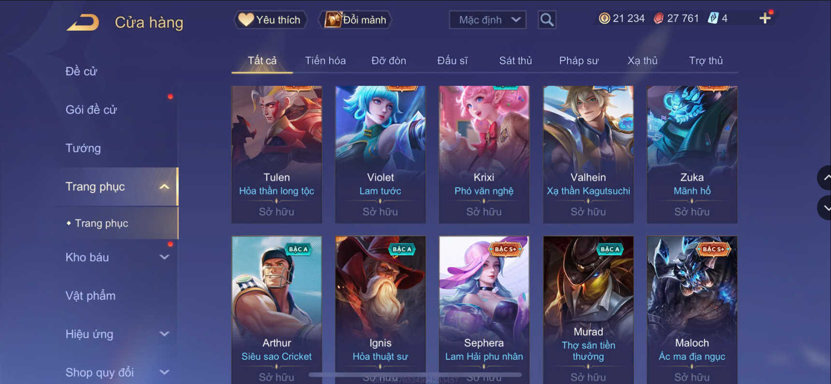Click the down arrow on right edge
831x384 pixels.
[x=825, y=208]
